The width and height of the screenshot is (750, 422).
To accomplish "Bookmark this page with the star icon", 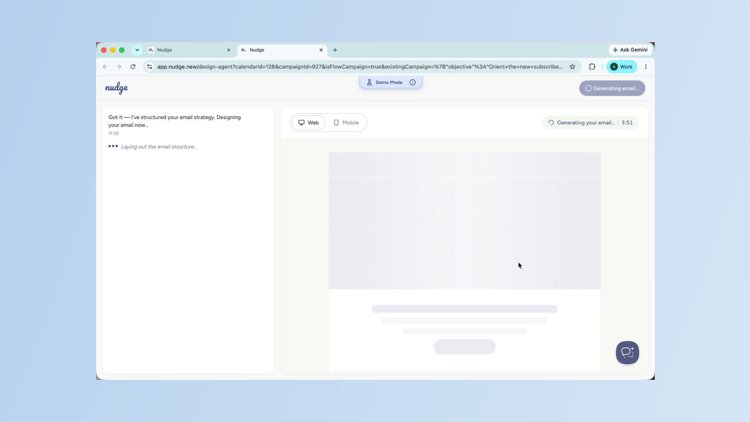I will 573,67.
